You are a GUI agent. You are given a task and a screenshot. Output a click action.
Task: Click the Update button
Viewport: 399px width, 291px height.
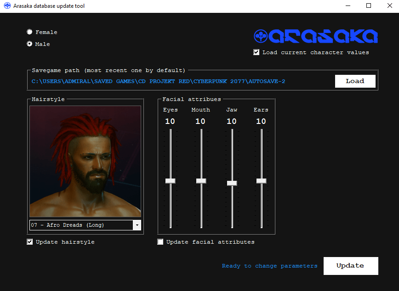[350, 266]
